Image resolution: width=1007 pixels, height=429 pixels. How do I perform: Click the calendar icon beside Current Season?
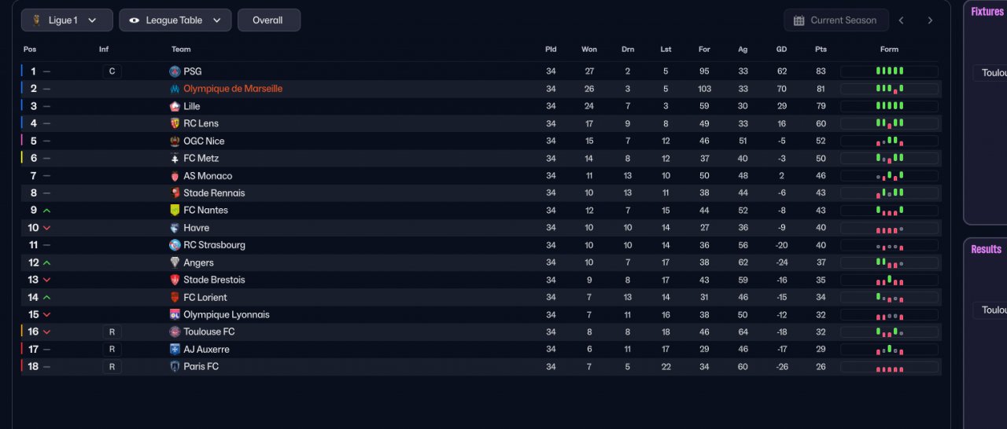799,20
